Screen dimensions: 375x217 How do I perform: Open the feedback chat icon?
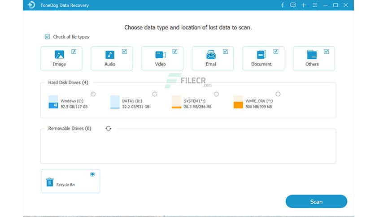click(x=293, y=5)
